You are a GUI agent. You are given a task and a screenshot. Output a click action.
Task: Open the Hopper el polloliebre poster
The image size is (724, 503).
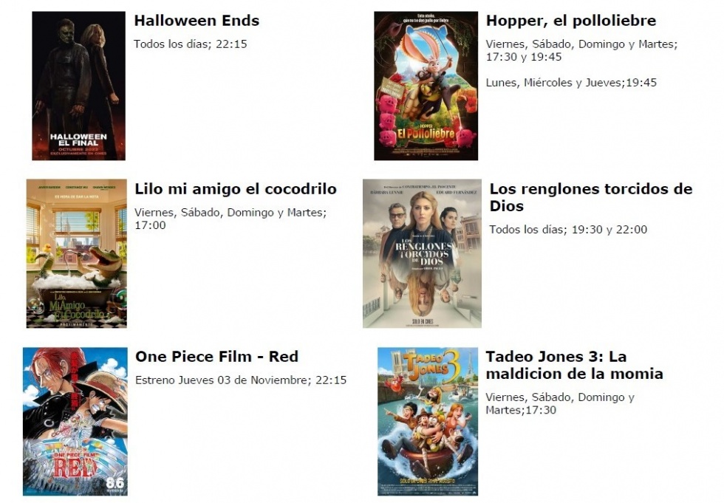point(426,86)
